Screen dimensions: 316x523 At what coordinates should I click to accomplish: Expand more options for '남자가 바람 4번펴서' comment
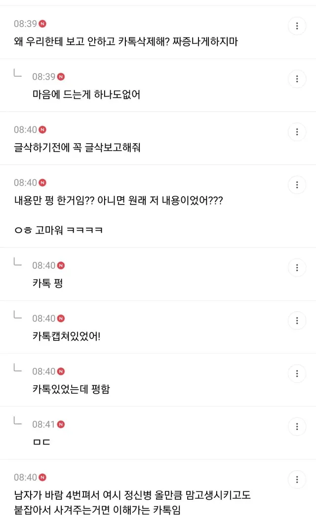click(297, 479)
